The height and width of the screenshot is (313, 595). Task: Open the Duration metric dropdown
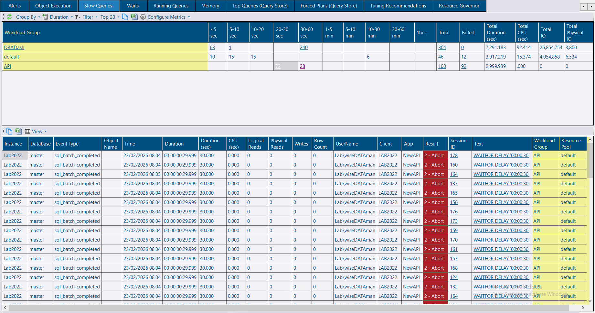click(x=58, y=17)
